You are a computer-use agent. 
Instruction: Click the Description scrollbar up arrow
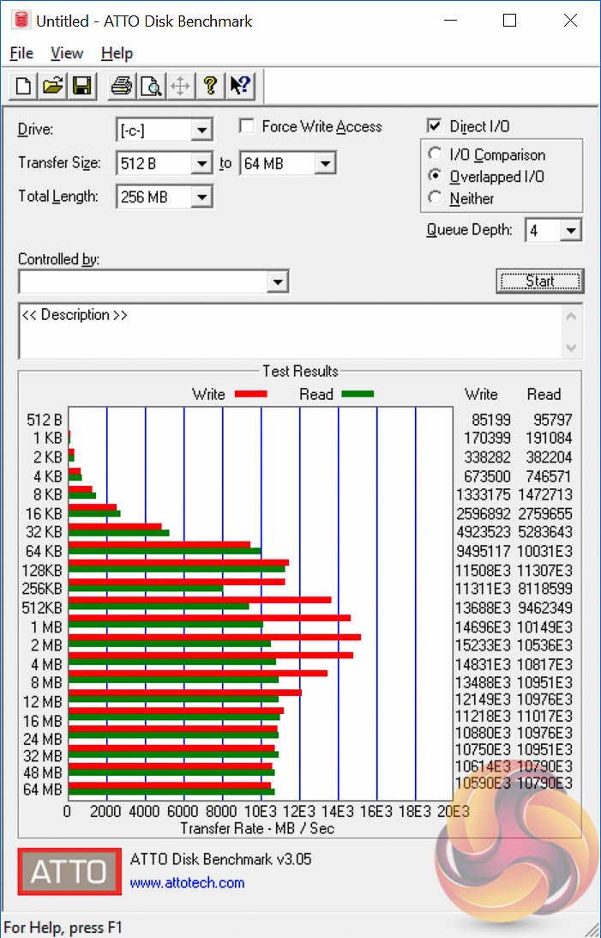click(571, 316)
